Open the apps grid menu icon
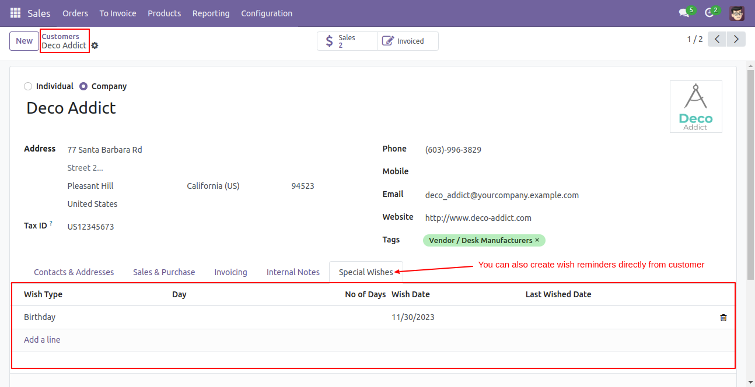 point(15,13)
